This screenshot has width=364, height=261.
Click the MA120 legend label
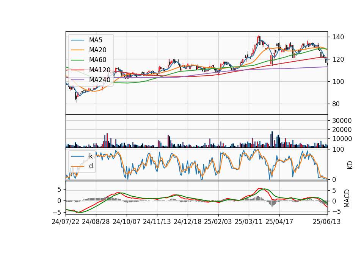pos(100,70)
